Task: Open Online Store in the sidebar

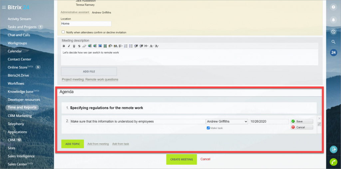Action: click(x=17, y=67)
